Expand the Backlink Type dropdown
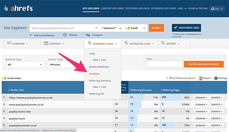Viewport: 229px width, 132px height. pyautogui.click(x=25, y=65)
